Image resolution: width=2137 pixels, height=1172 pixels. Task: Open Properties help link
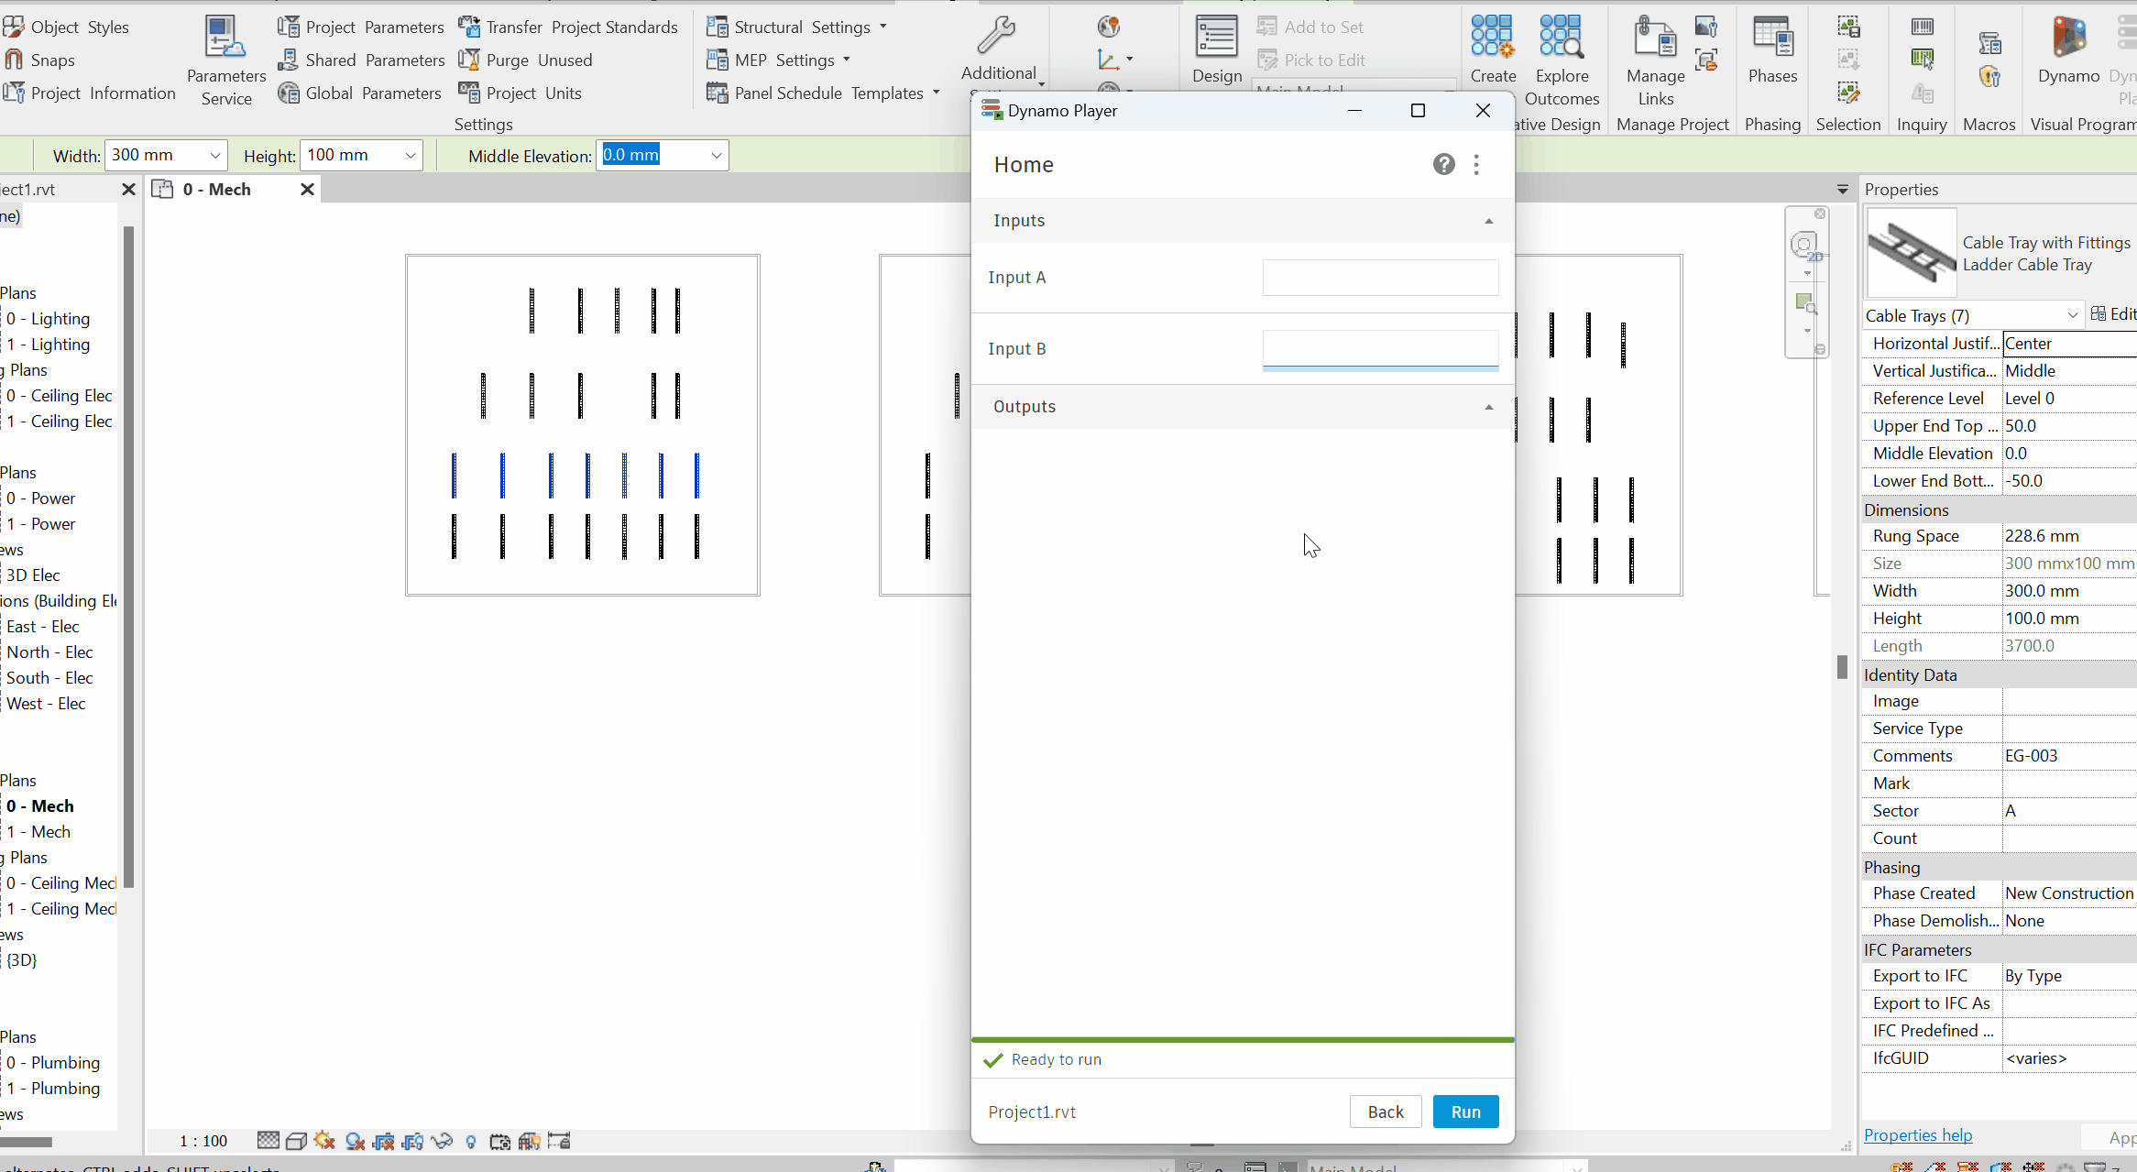pyautogui.click(x=1918, y=1135)
